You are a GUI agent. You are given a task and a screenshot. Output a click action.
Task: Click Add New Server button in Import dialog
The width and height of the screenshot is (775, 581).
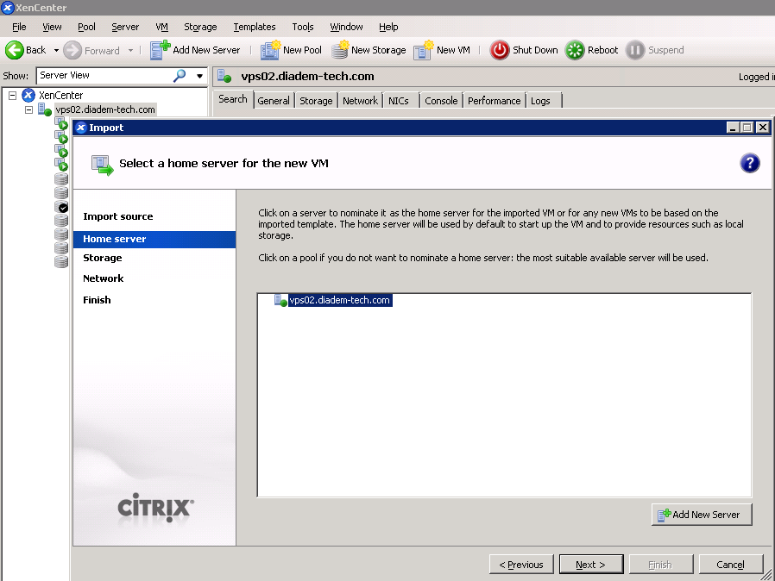tap(702, 515)
